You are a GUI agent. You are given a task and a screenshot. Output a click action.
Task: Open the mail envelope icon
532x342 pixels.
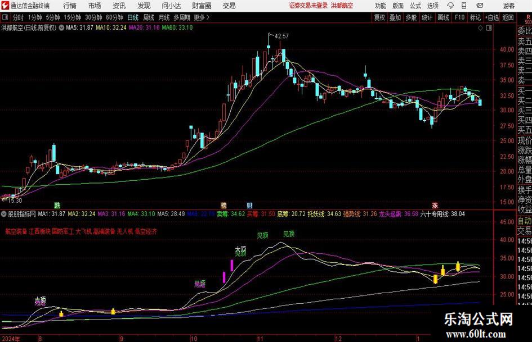(x=480, y=6)
